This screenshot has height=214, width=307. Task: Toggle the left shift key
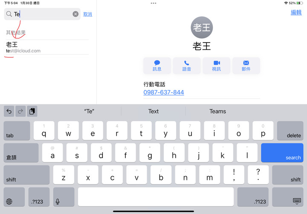[26, 175]
